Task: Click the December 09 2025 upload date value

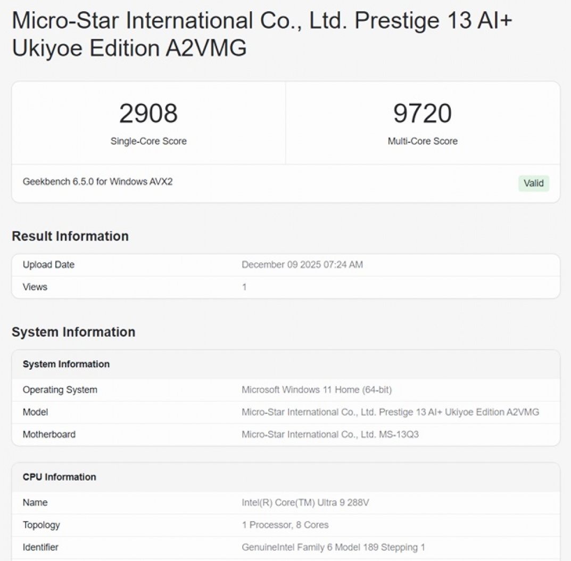Action: [x=302, y=265]
